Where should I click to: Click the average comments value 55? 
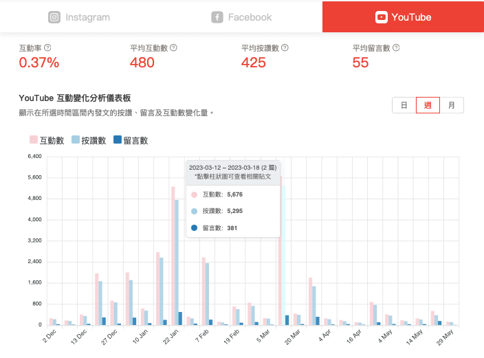tap(360, 63)
